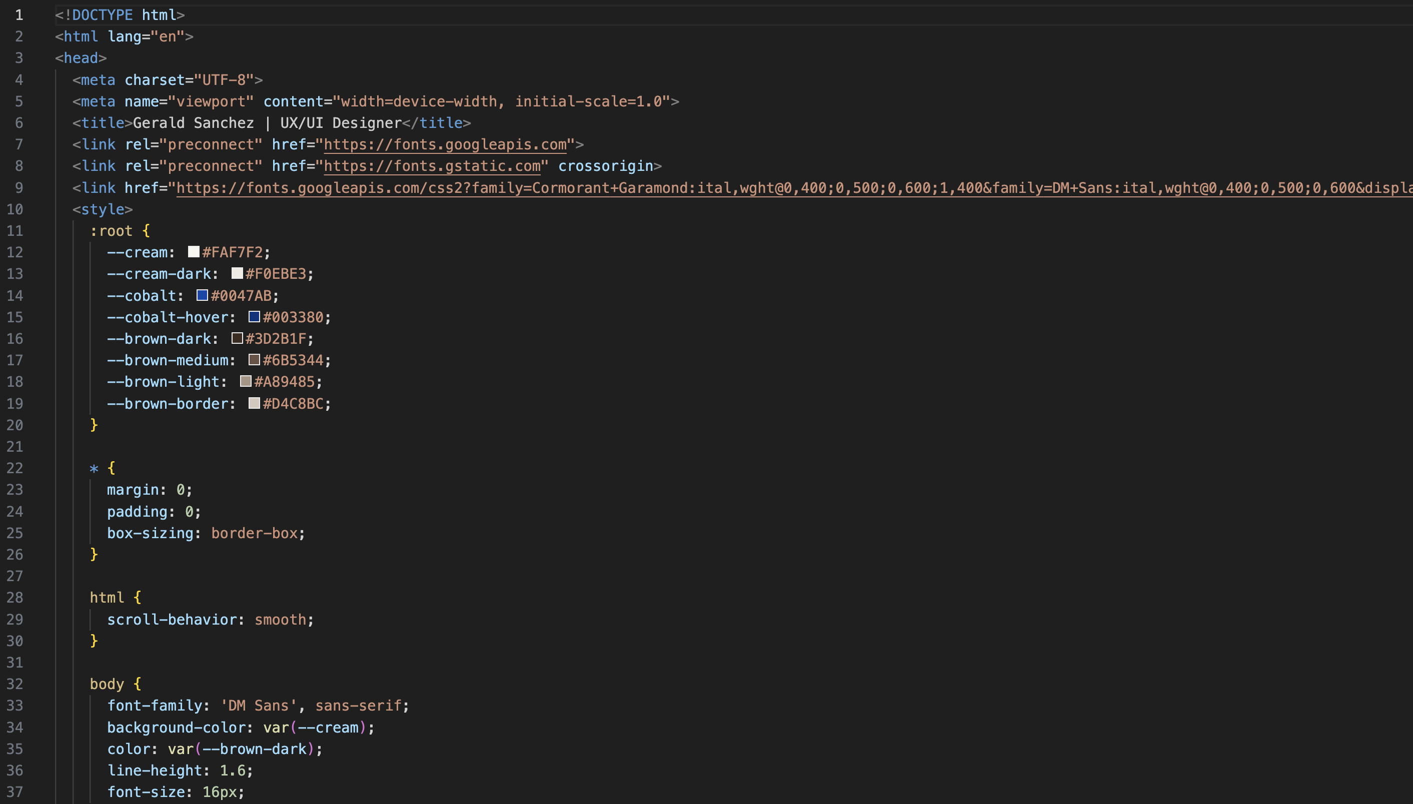Open the color picker for #F0EBE3
1413x804 pixels.
tap(237, 273)
